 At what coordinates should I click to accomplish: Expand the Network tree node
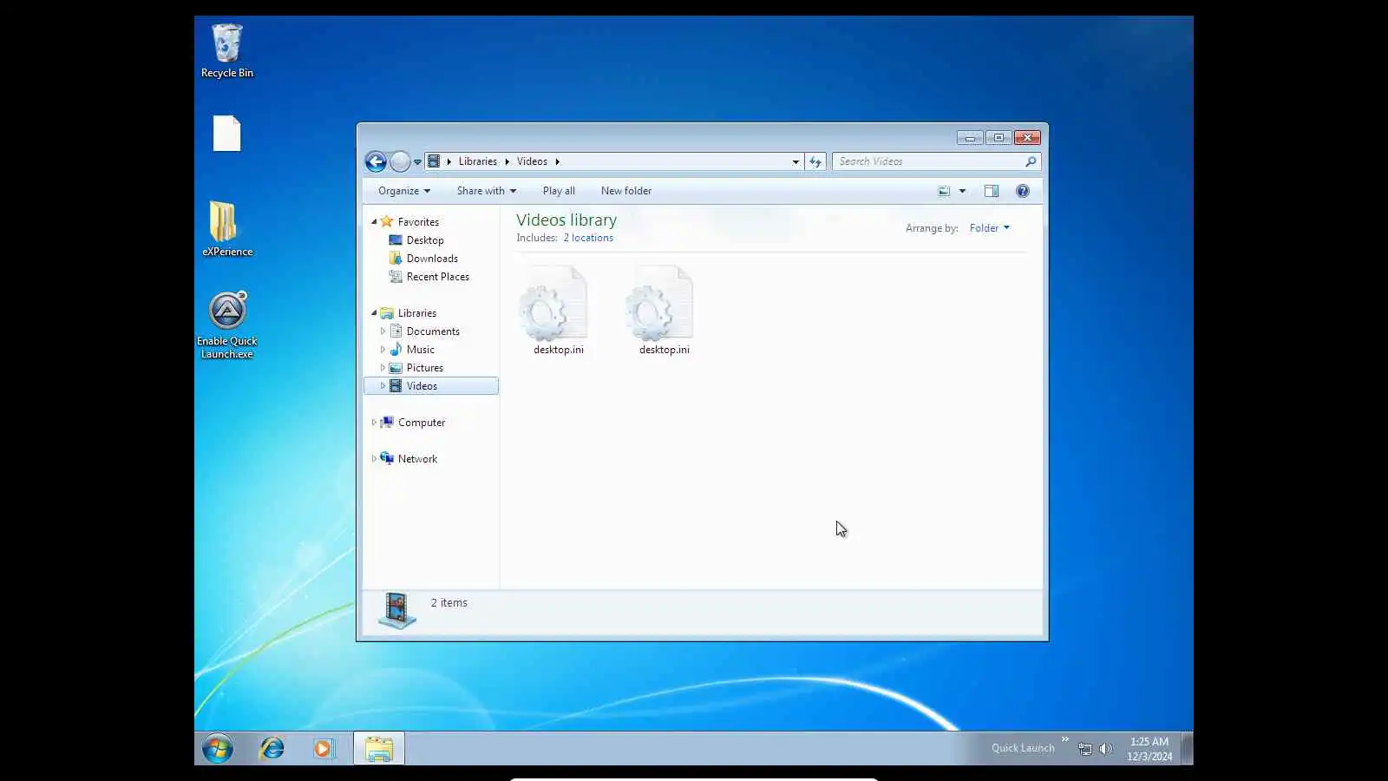(374, 459)
